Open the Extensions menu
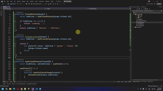 [x=42, y=1]
